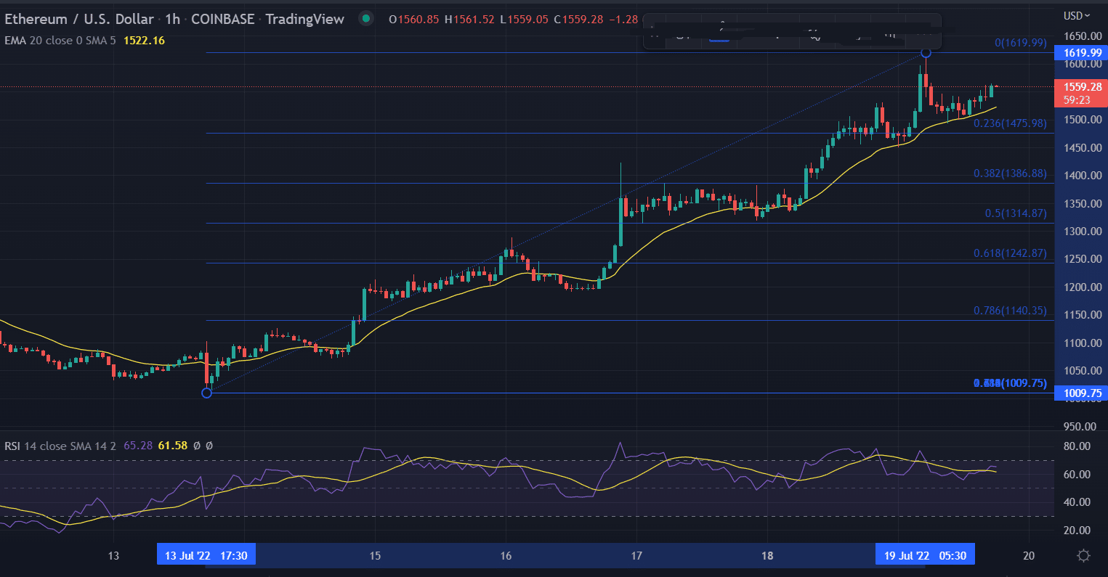Click the high price H1561.52 value
Viewport: 1108px width, 577px height.
[x=470, y=19]
